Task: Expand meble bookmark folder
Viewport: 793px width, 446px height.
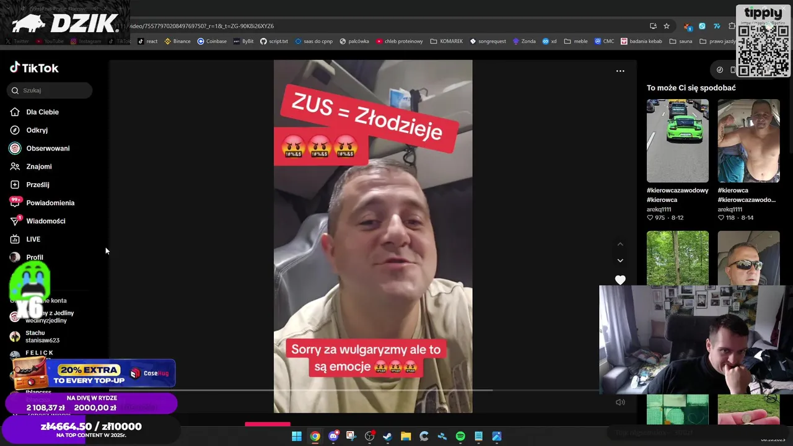Action: click(x=576, y=42)
